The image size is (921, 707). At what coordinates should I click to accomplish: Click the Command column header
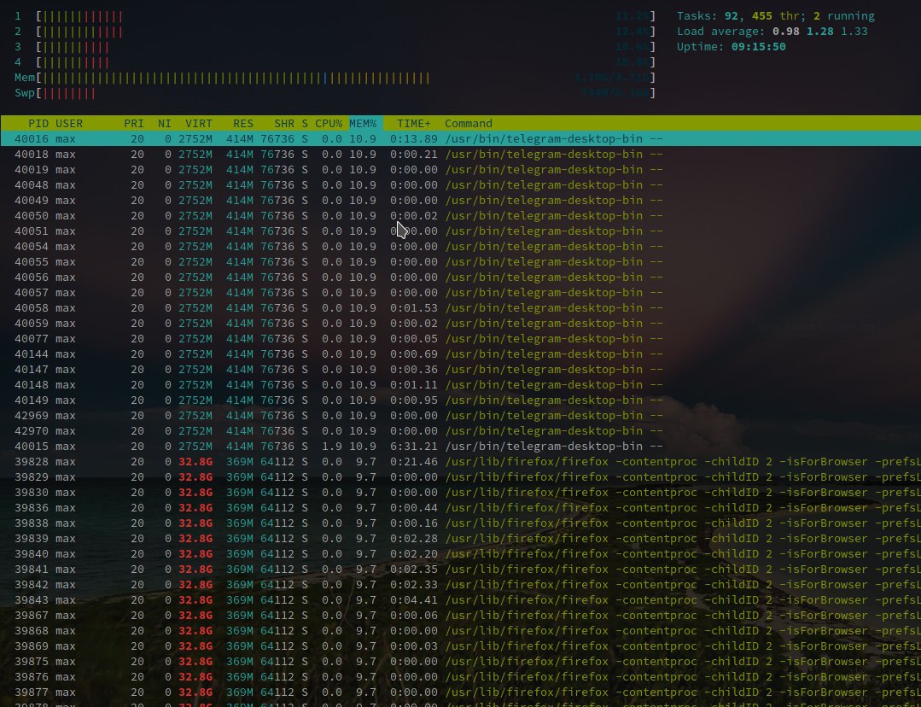tap(468, 124)
